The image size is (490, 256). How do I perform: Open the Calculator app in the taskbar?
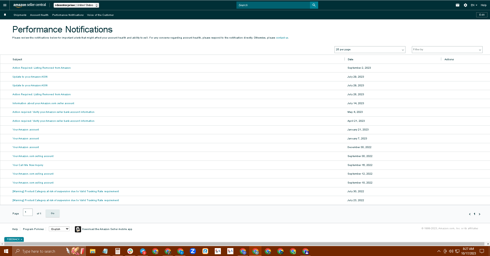click(x=117, y=251)
